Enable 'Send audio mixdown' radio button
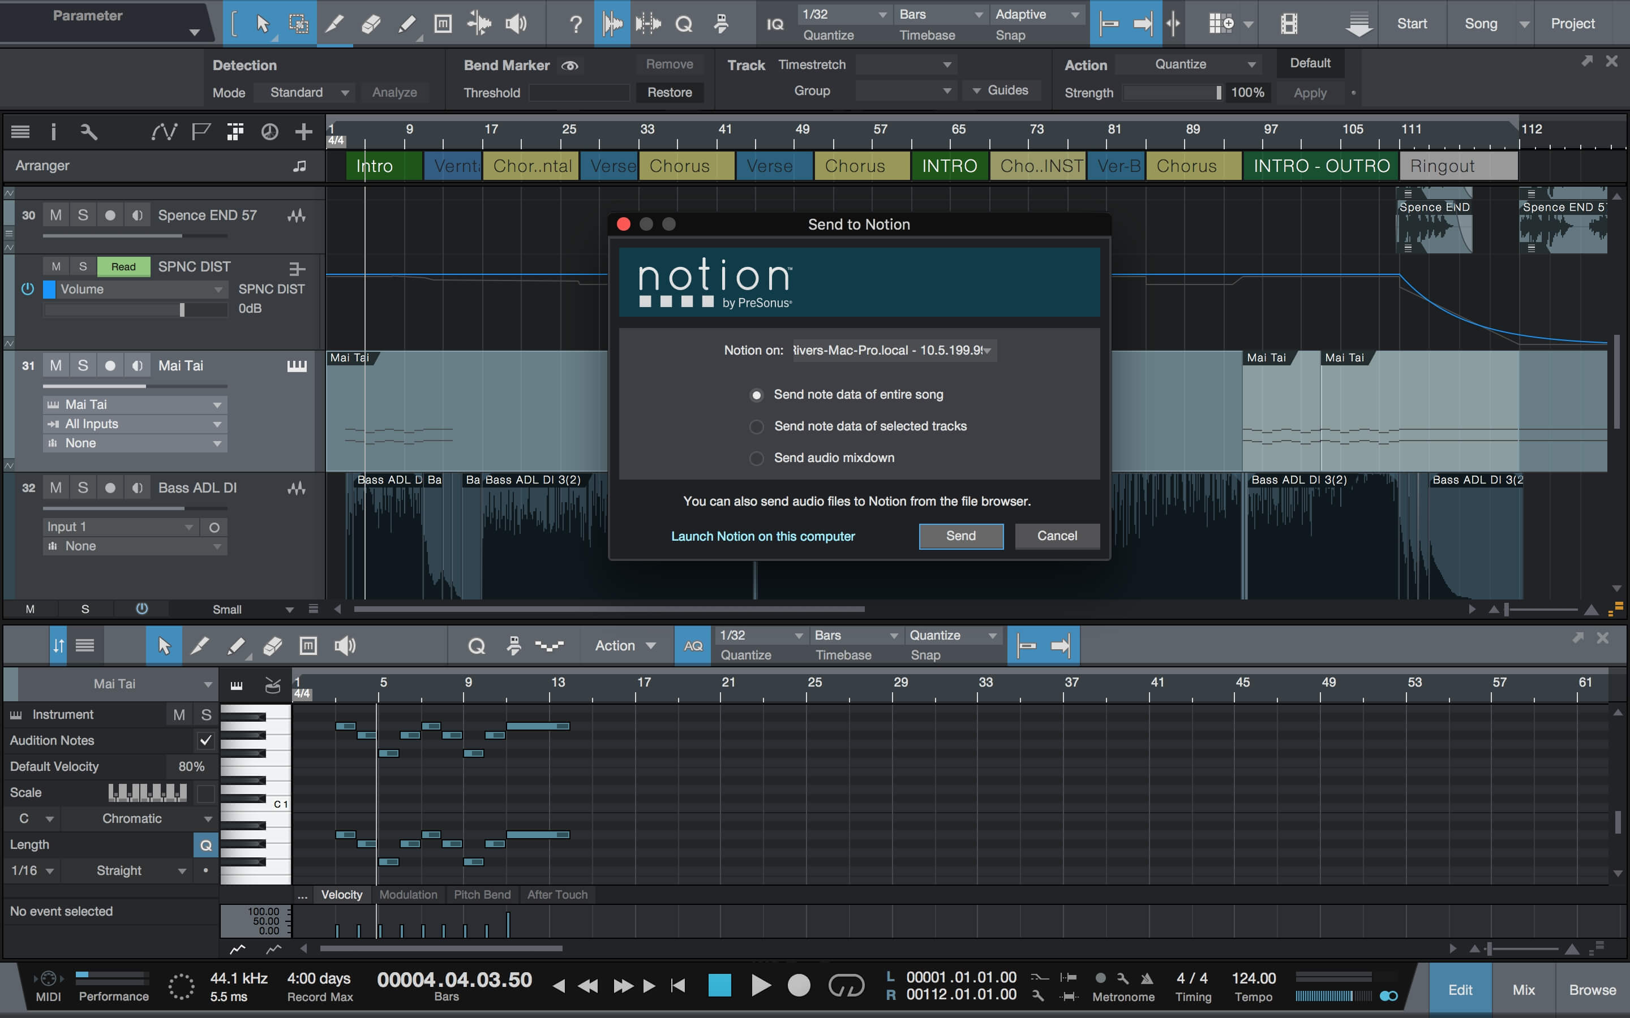Viewport: 1630px width, 1018px height. coord(754,458)
